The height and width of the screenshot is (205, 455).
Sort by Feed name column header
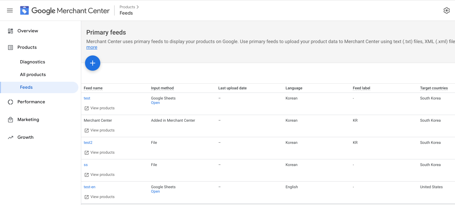[93, 88]
